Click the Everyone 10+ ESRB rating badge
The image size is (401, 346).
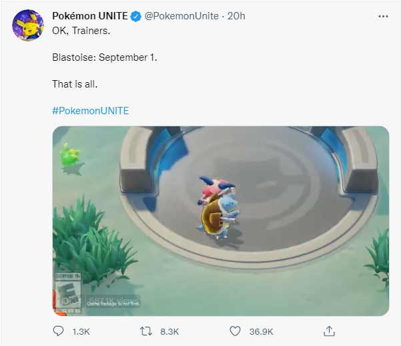pos(68,293)
